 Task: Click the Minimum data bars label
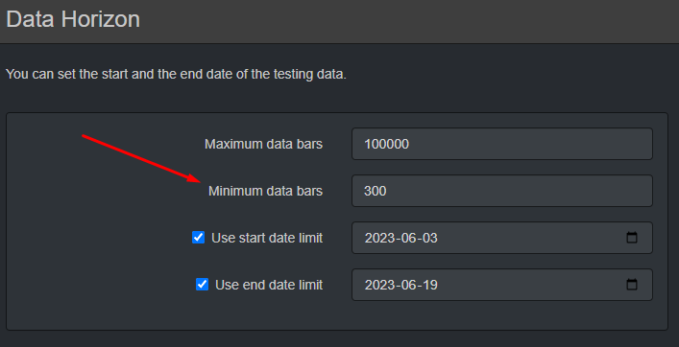tap(265, 191)
